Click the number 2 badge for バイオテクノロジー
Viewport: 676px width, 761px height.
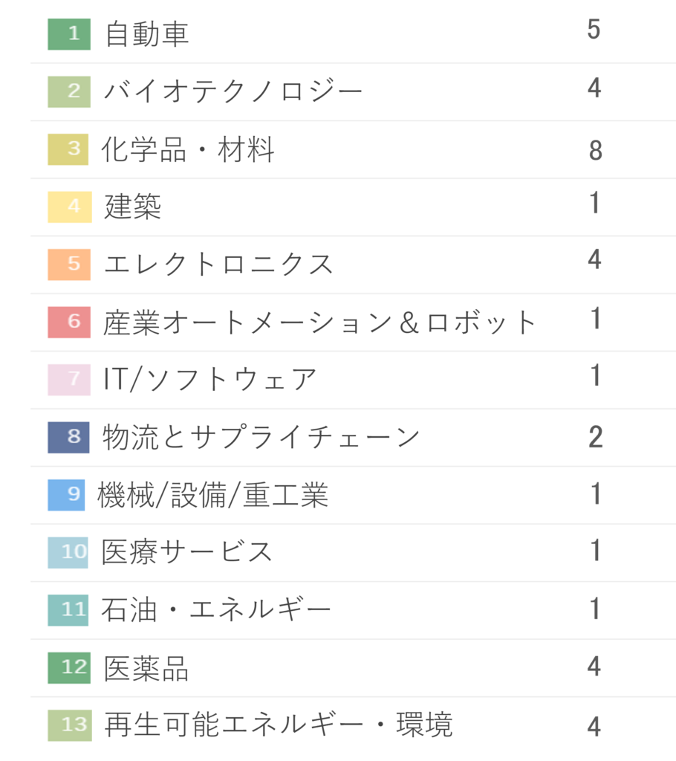click(69, 91)
